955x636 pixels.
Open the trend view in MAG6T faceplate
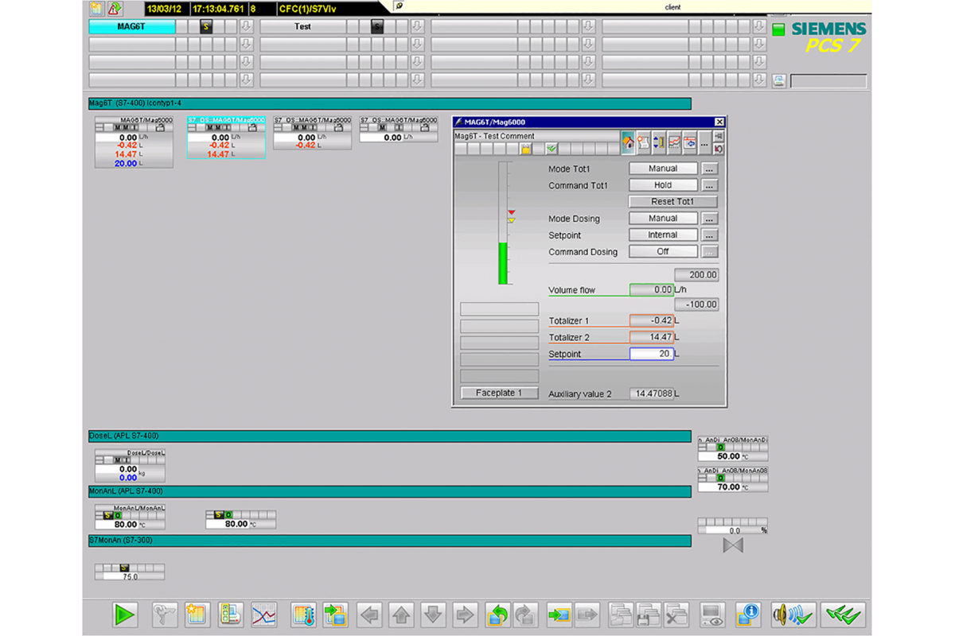pos(674,143)
